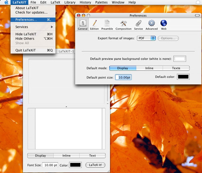Image resolution: width=202 pixels, height=173 pixels.
Task: Choose Check for updates…
Action: pyautogui.click(x=33, y=13)
